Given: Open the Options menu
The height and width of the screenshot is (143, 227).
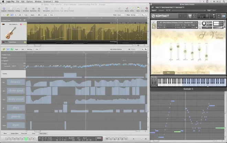Looking at the screenshot, I should (30, 2).
